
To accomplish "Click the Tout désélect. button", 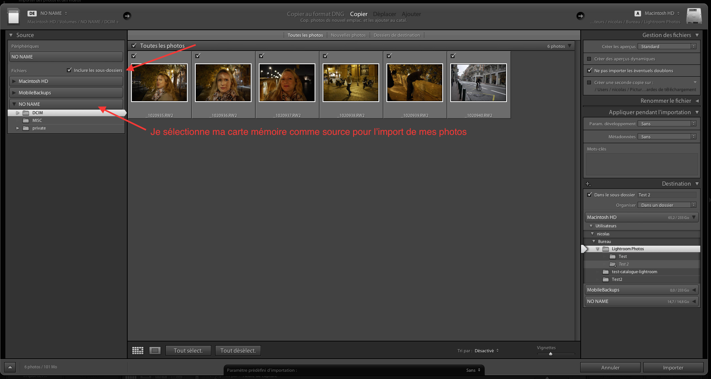I will coord(238,350).
